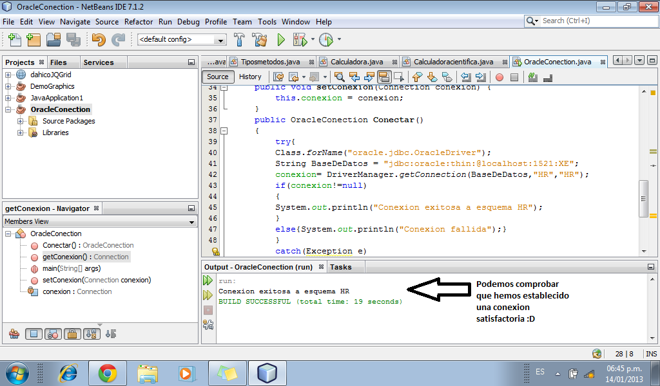Click Clean and Build Project icon
The height and width of the screenshot is (386, 660).
click(x=260, y=40)
